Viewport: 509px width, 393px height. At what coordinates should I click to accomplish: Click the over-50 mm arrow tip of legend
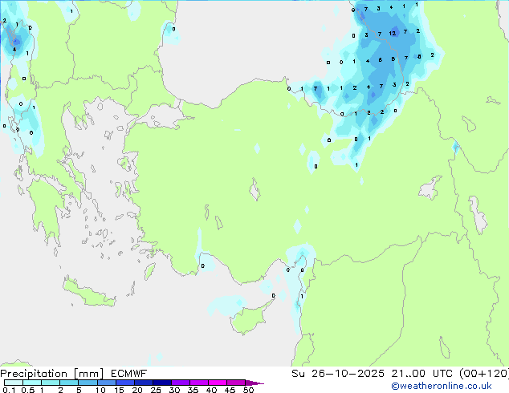(x=254, y=383)
